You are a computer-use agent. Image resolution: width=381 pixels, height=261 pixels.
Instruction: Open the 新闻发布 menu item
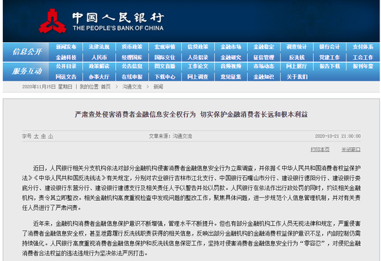tap(66, 47)
